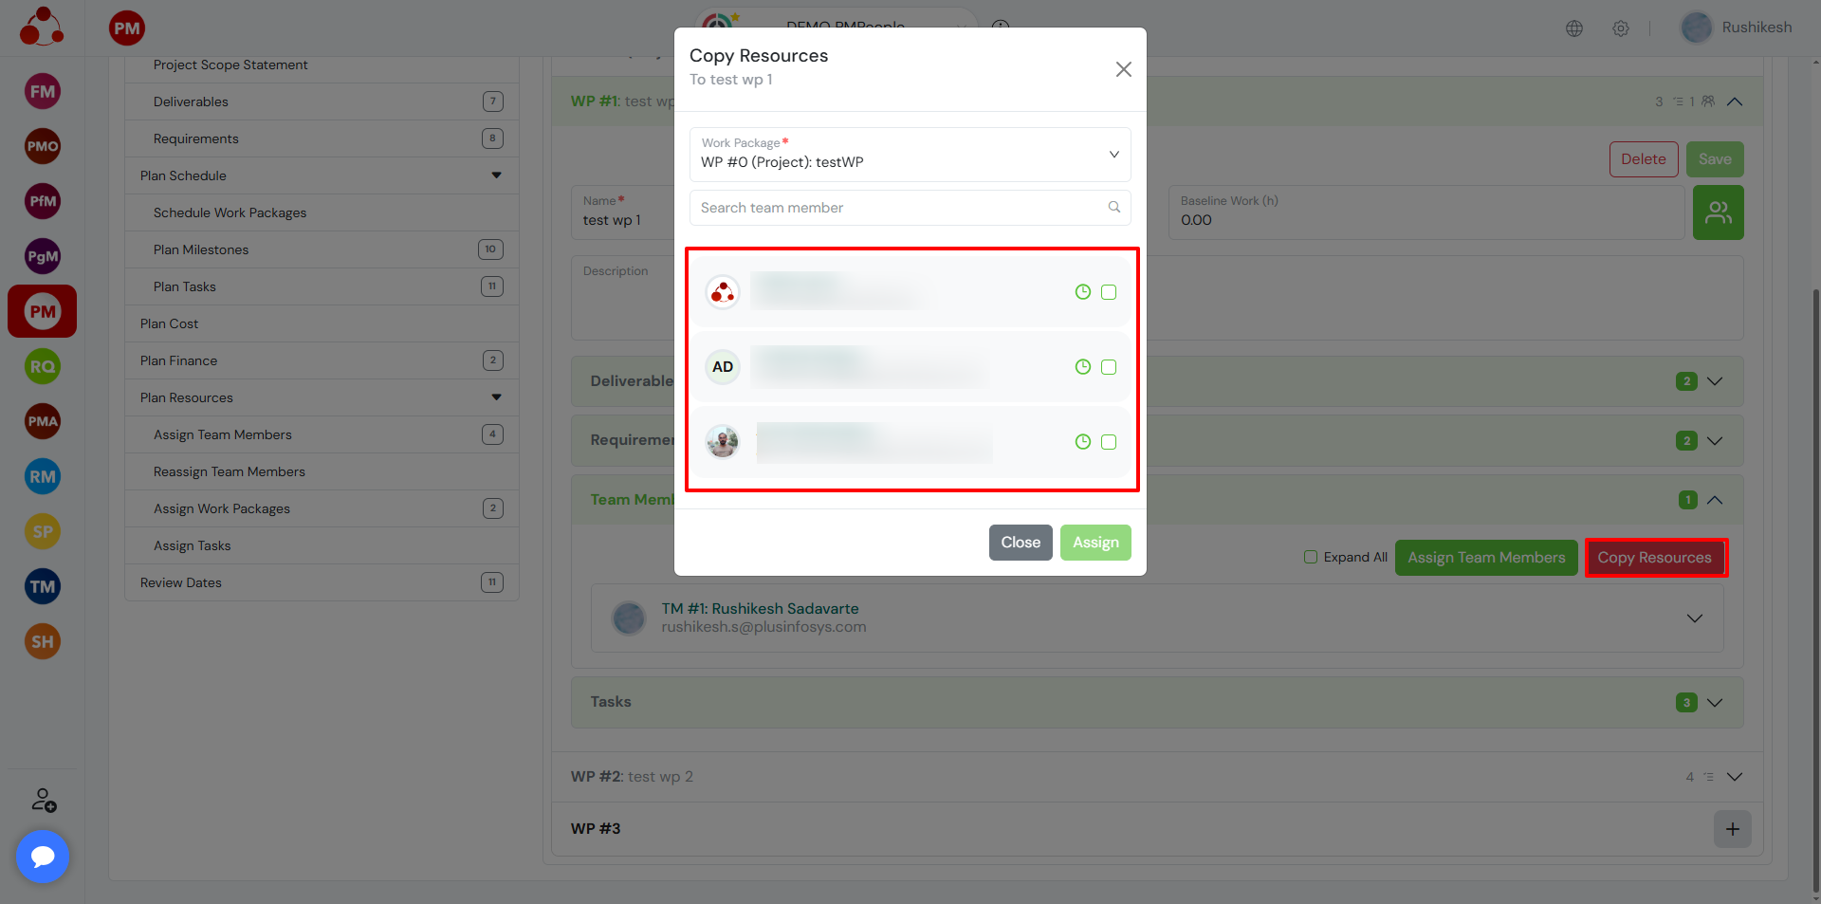Tick the checkbox for AD team member
This screenshot has height=904, width=1821.
[1109, 367]
